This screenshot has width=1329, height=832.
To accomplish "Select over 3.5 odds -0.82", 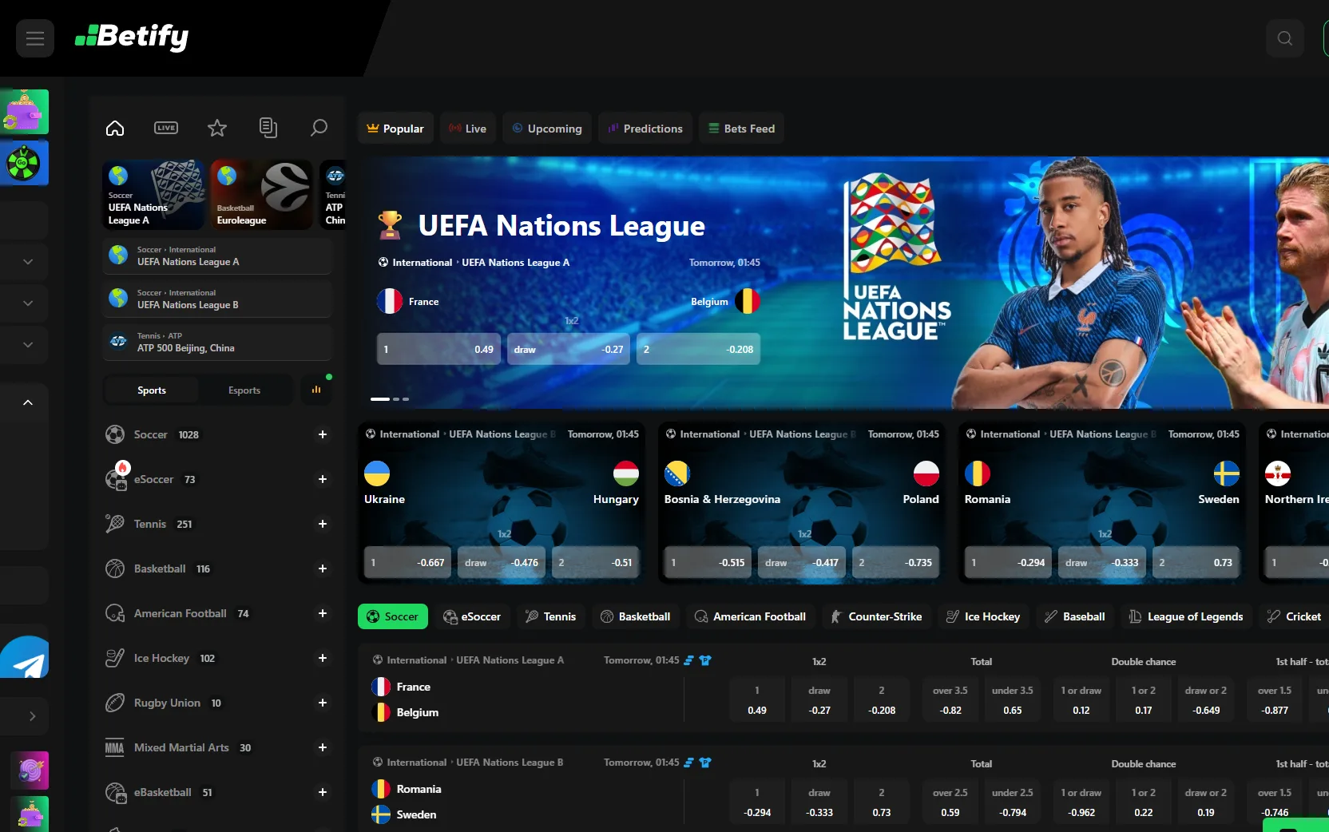I will [x=950, y=700].
